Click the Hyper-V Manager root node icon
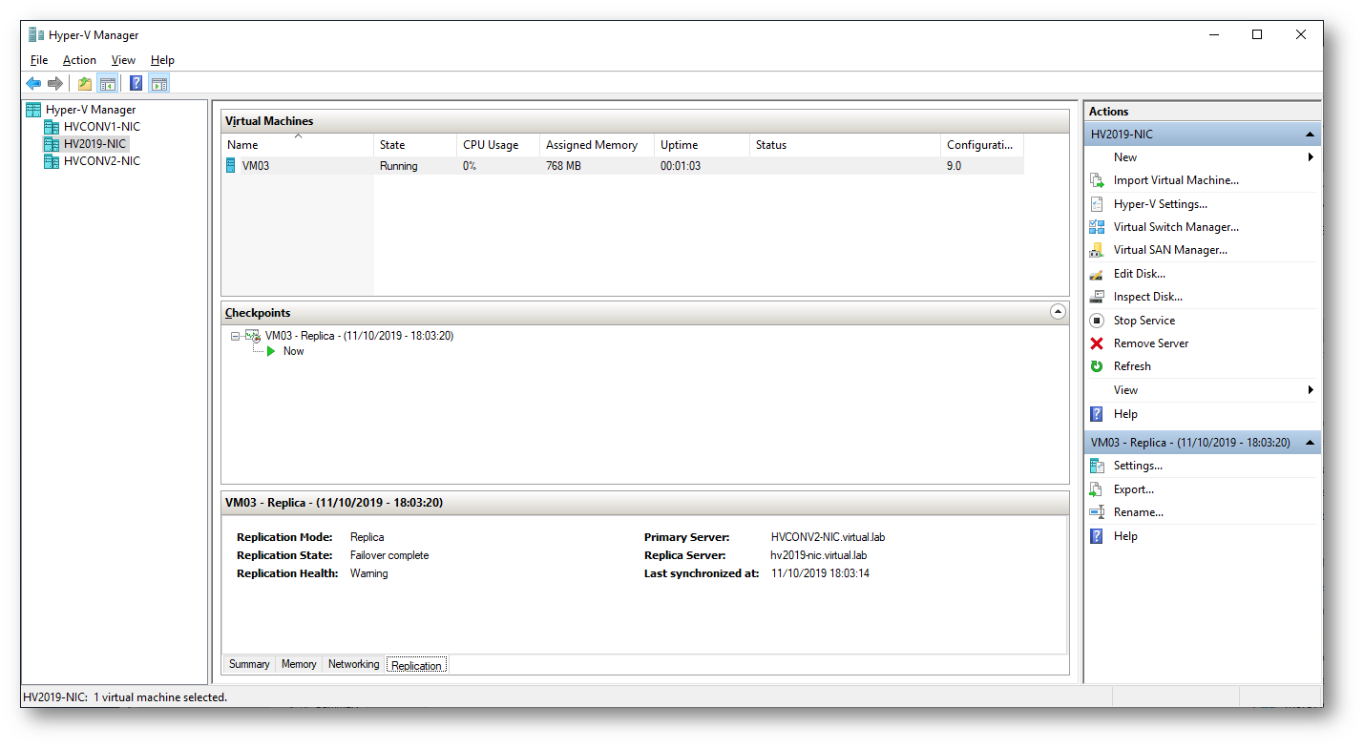 (33, 110)
